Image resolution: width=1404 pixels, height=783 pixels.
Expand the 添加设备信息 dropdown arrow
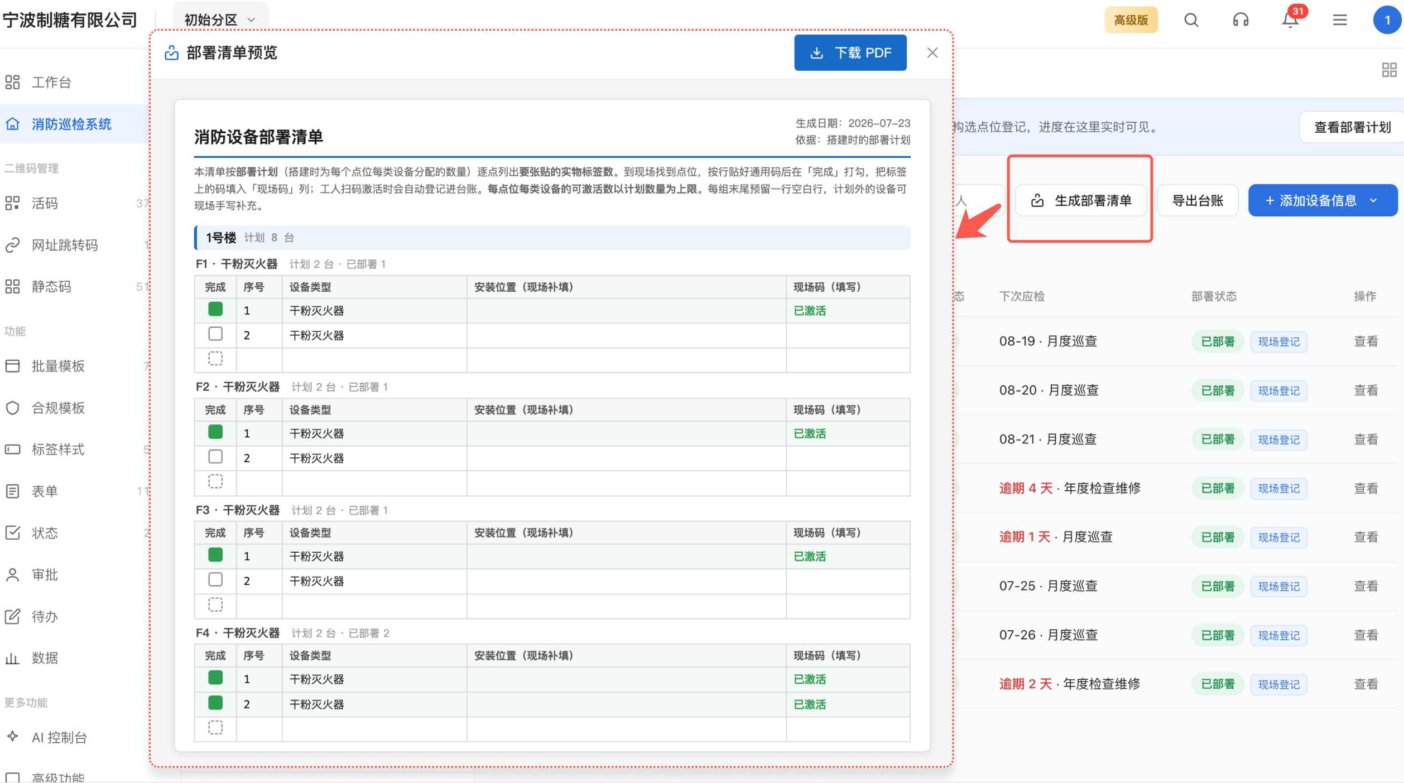pyautogui.click(x=1373, y=201)
